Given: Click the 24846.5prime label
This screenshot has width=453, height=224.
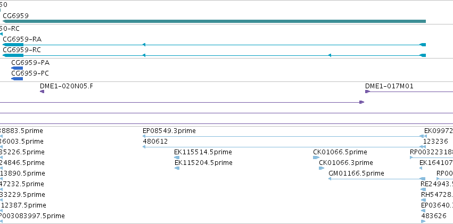Looking at the screenshot, I should point(22,163).
